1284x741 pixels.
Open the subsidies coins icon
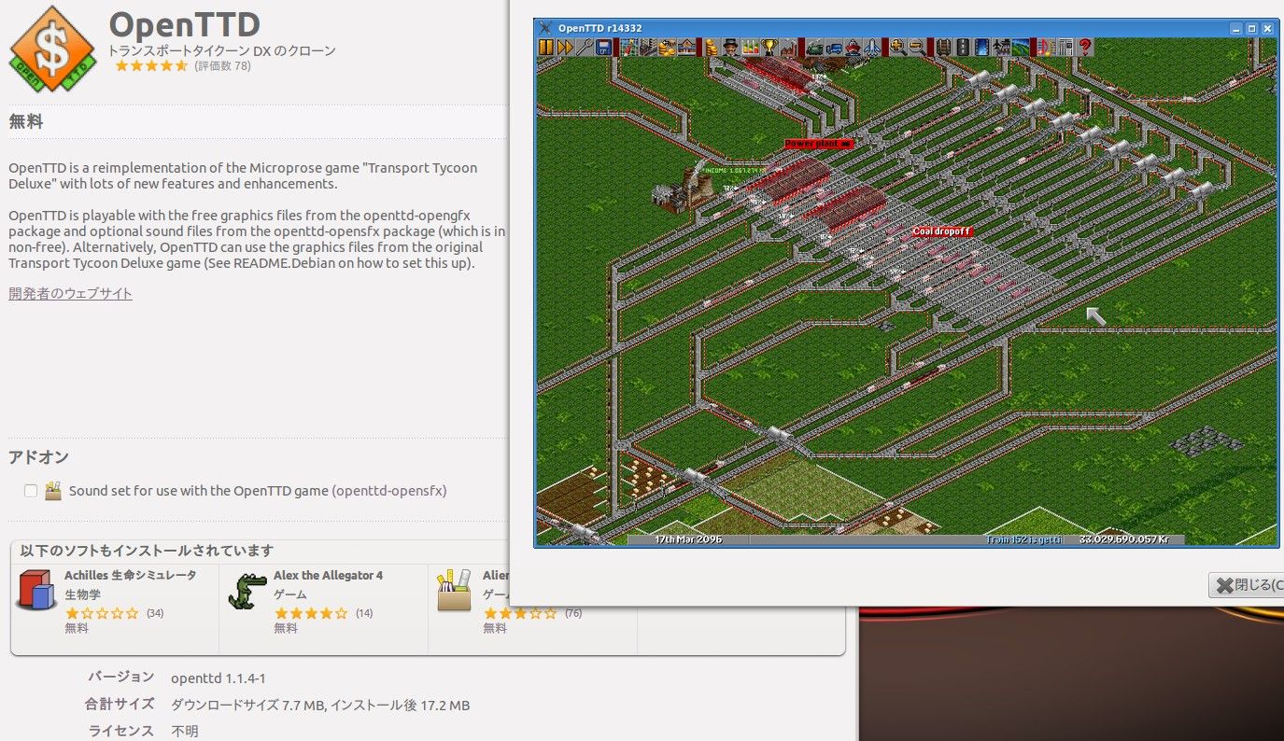(667, 47)
